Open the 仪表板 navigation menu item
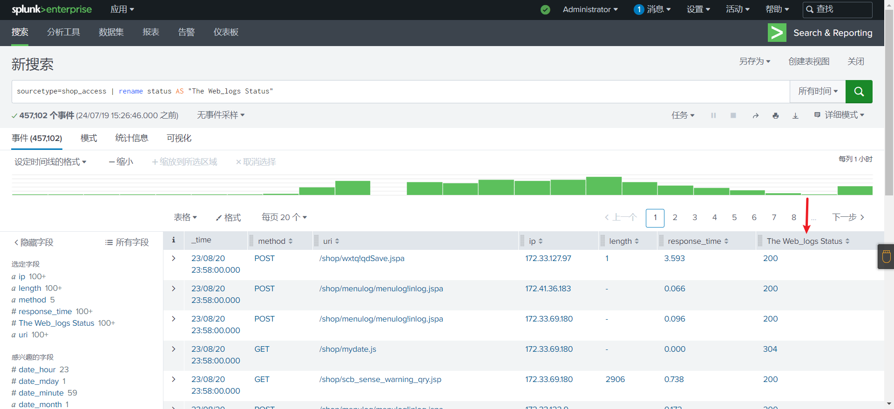 click(x=226, y=32)
